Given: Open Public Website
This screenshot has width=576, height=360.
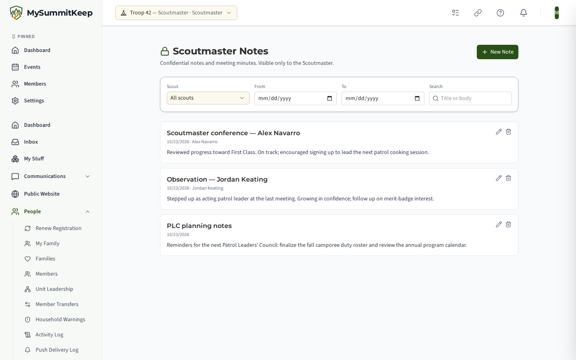Looking at the screenshot, I should [51, 194].
